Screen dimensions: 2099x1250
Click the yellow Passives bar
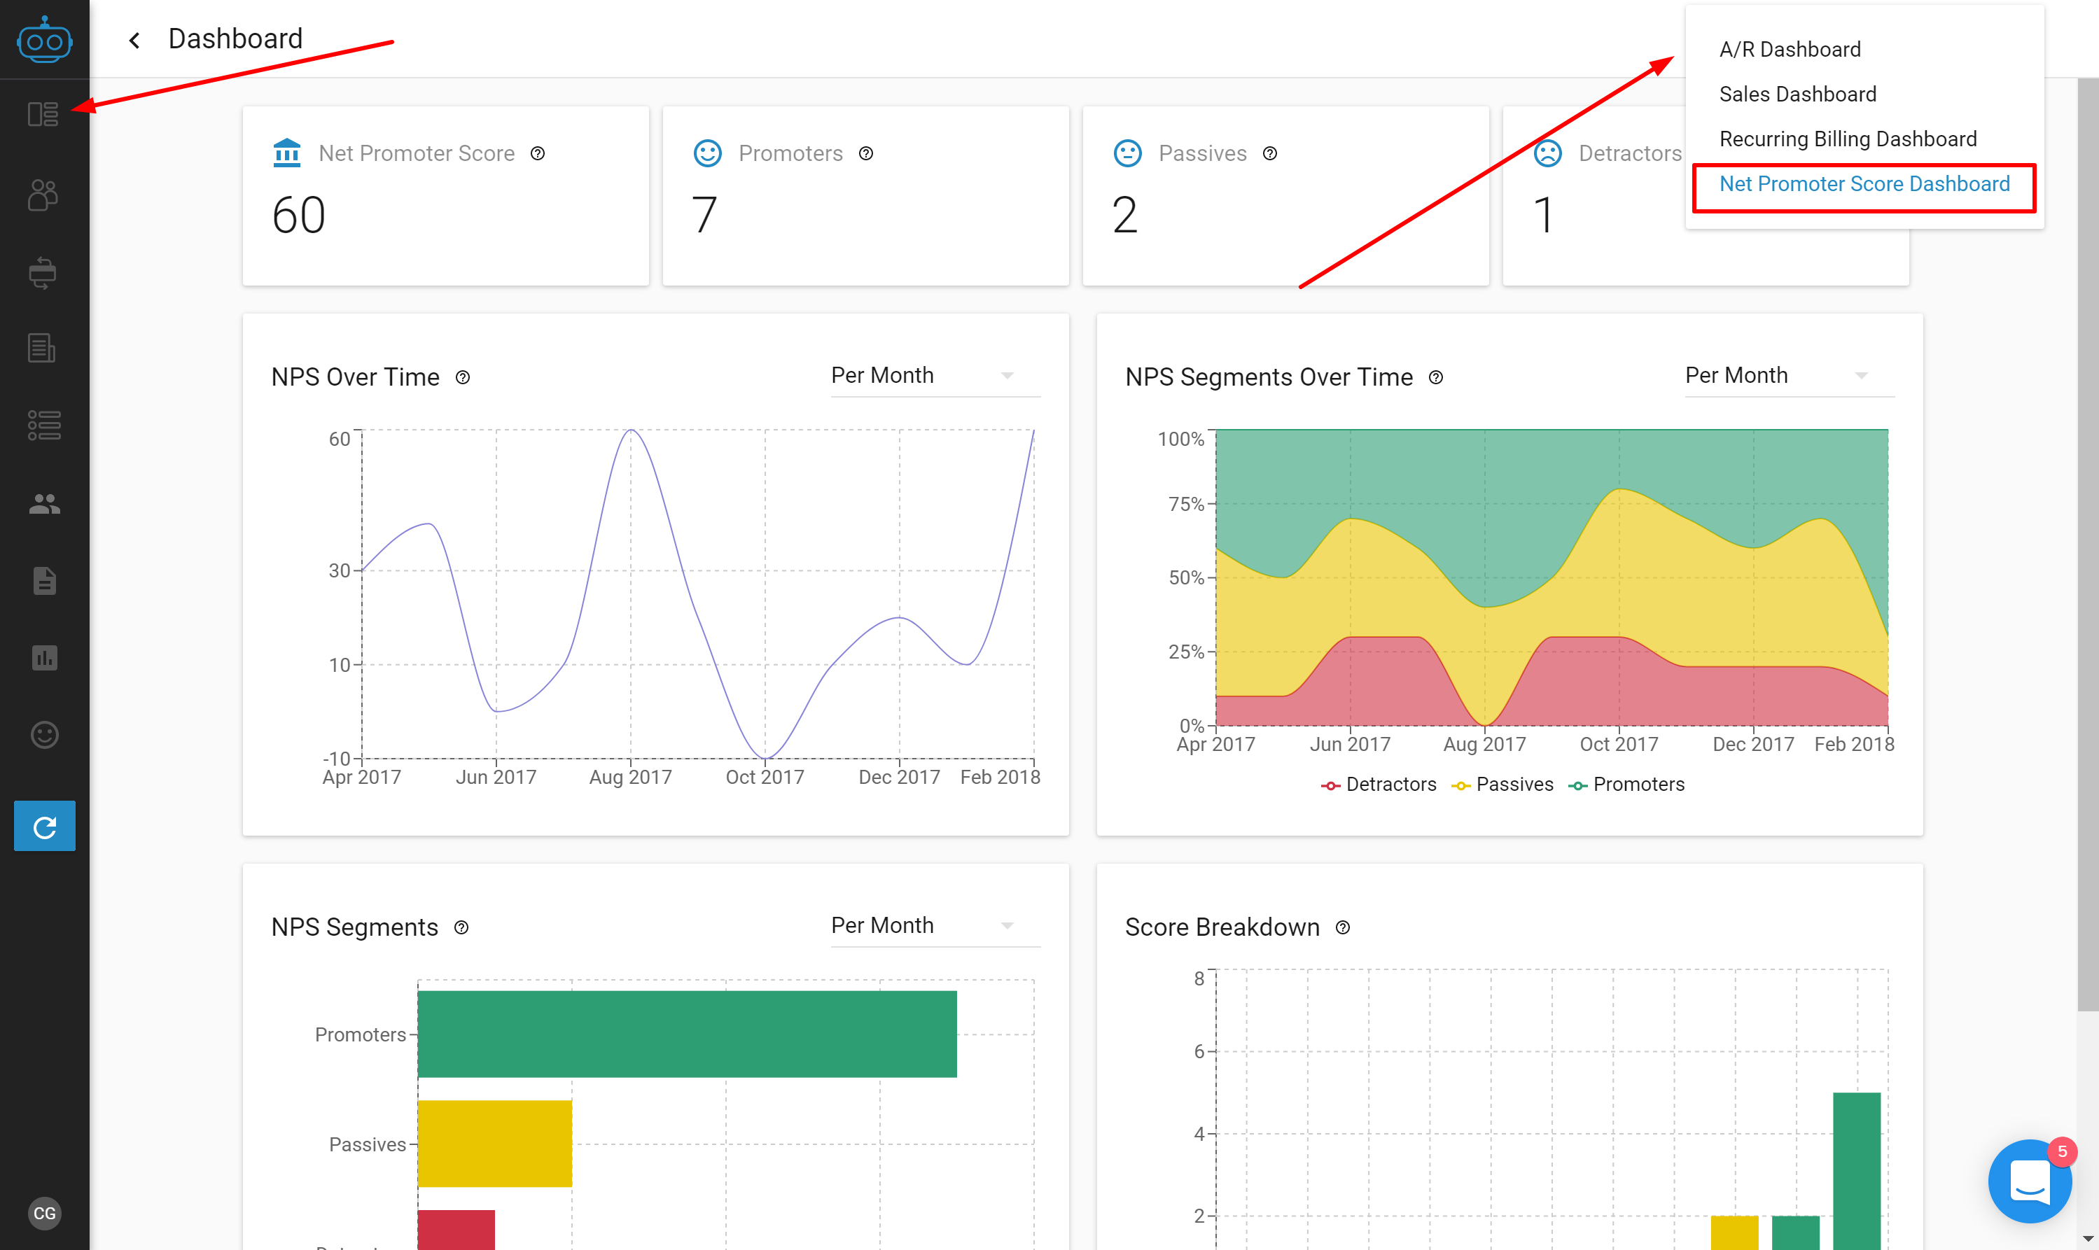tap(494, 1144)
